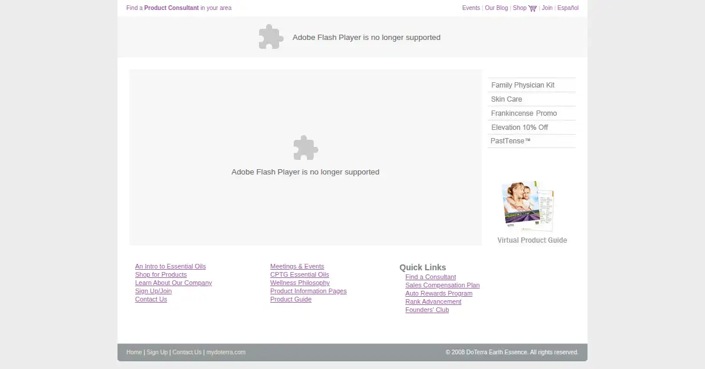
Task: Click the Shop for Products link
Action: [x=161, y=275]
